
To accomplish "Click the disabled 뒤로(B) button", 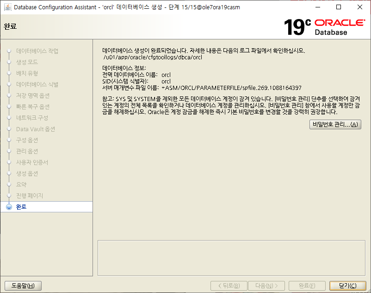I will pyautogui.click(x=229, y=286).
